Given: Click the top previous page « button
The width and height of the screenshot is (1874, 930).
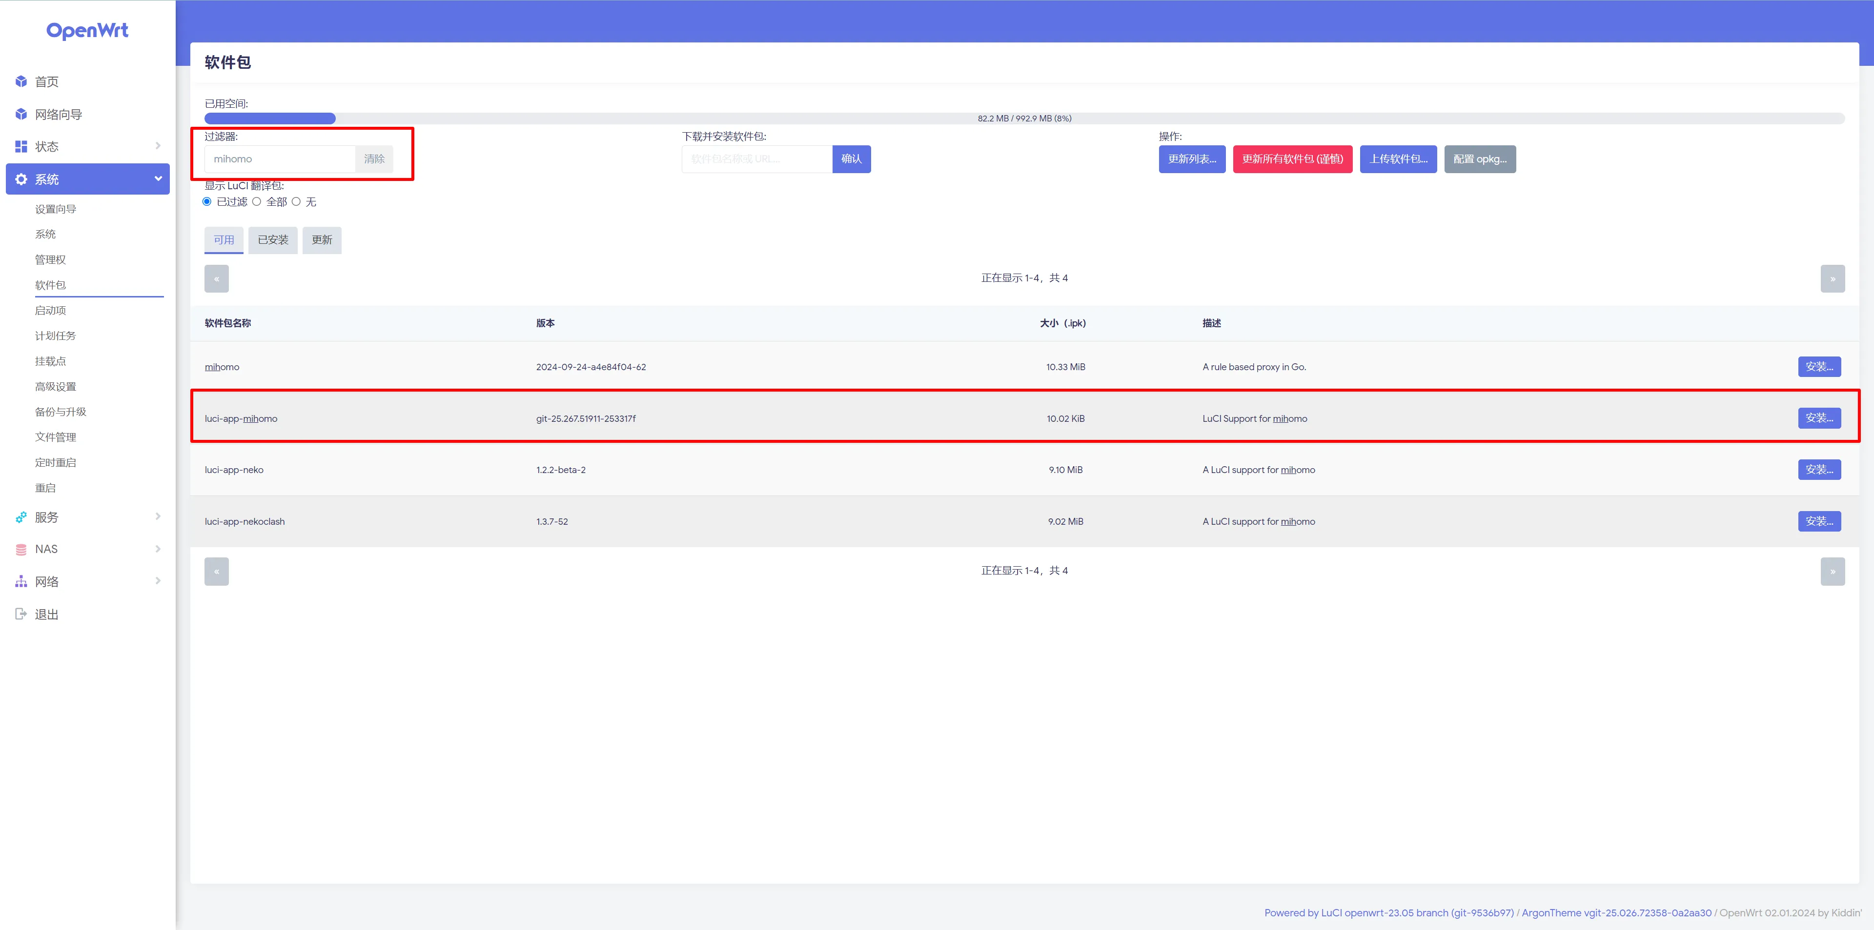Looking at the screenshot, I should [x=217, y=278].
